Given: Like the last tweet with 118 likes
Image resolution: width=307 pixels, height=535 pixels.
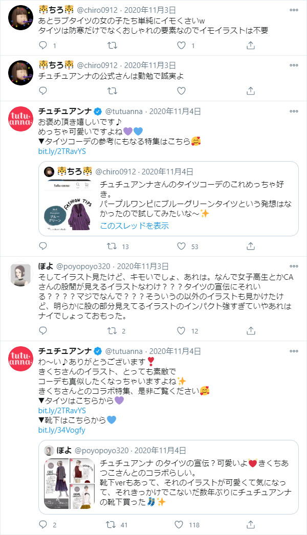Looking at the screenshot, I should click(181, 524).
